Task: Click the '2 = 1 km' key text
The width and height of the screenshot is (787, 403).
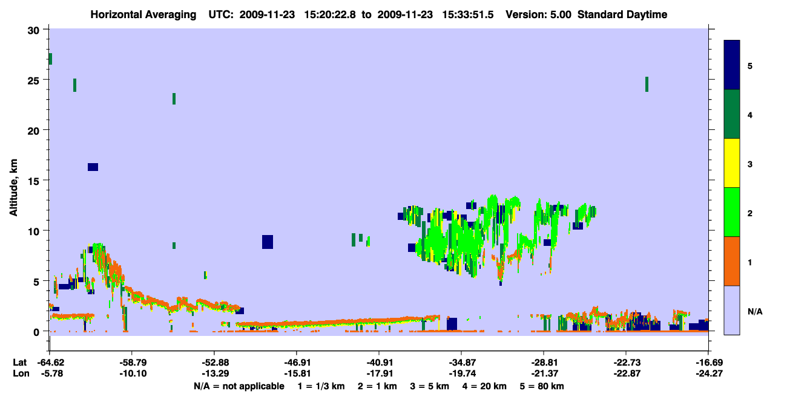Action: point(377,386)
